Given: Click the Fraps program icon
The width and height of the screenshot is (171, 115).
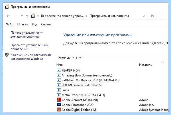Looking at the screenshot, I should coord(59,90).
